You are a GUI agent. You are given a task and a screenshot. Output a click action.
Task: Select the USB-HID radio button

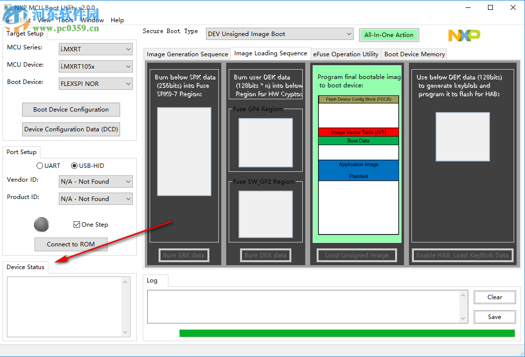(x=74, y=165)
